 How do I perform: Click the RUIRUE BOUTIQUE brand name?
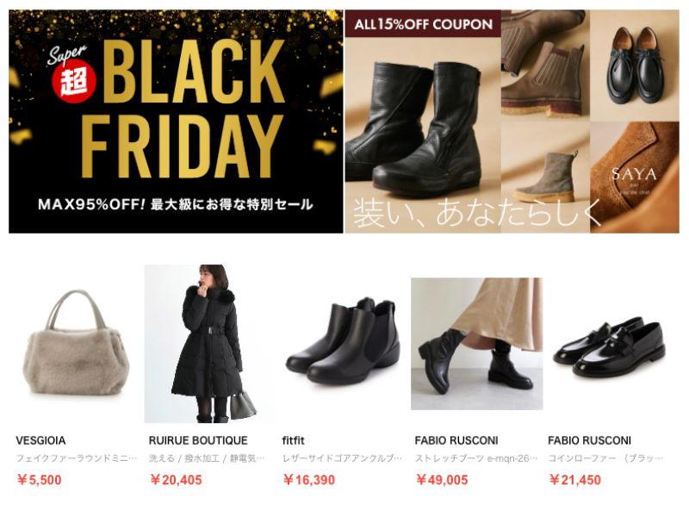(198, 440)
